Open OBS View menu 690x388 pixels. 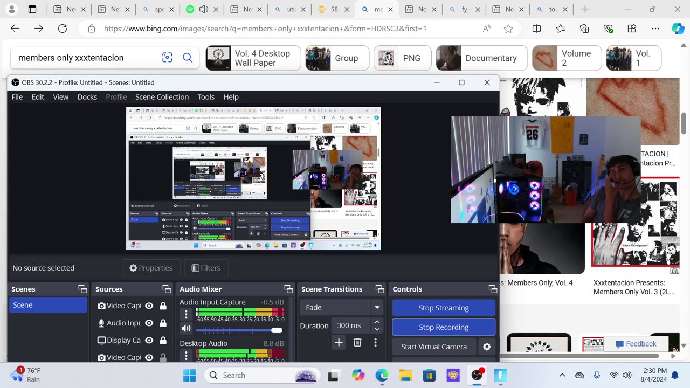tap(61, 97)
